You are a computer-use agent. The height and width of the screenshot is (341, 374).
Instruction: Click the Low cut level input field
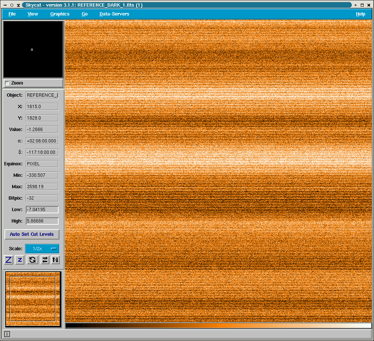pyautogui.click(x=42, y=210)
